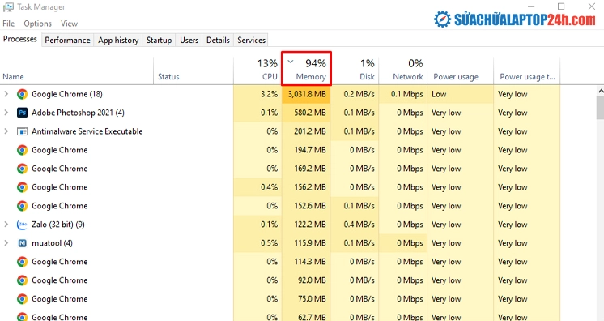Switch to the App history tab
The image size is (604, 321).
[118, 41]
